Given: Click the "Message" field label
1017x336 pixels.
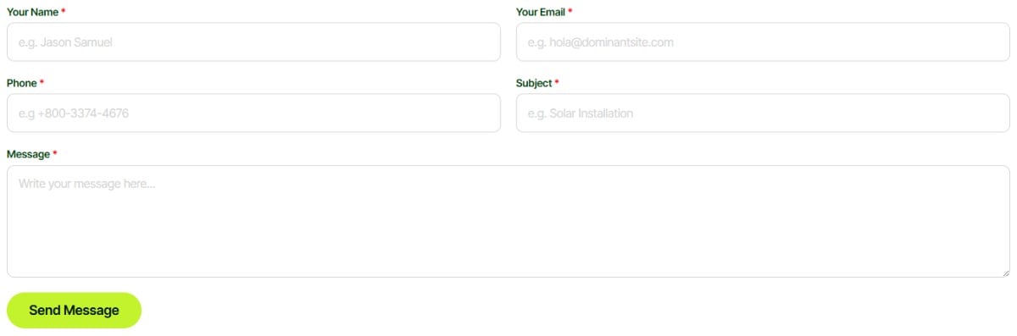Looking at the screenshot, I should coord(28,154).
